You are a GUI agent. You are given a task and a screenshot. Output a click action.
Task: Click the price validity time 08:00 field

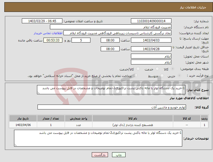110,49
